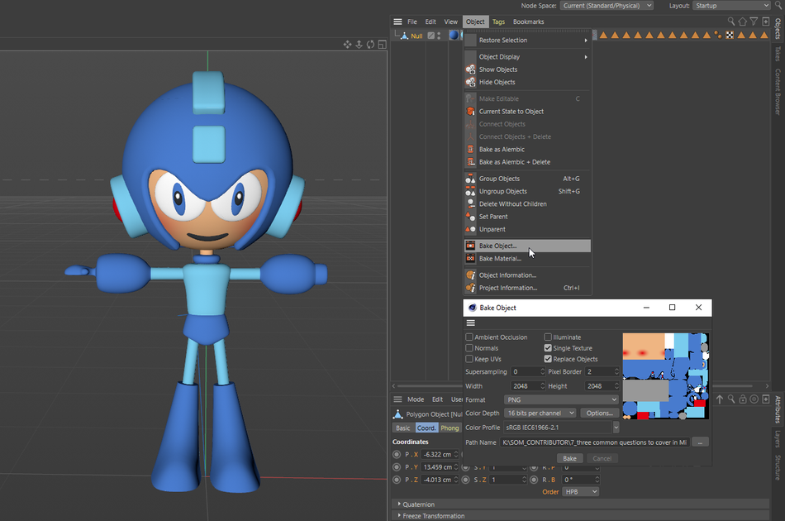785x521 pixels.
Task: Open the Order HPB dropdown
Action: click(x=581, y=492)
